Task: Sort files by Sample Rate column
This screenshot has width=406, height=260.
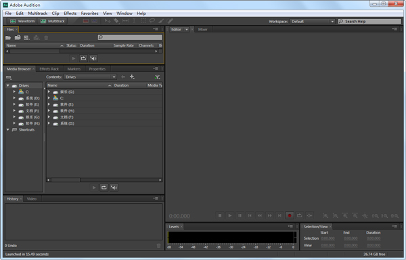Action: pyautogui.click(x=124, y=45)
